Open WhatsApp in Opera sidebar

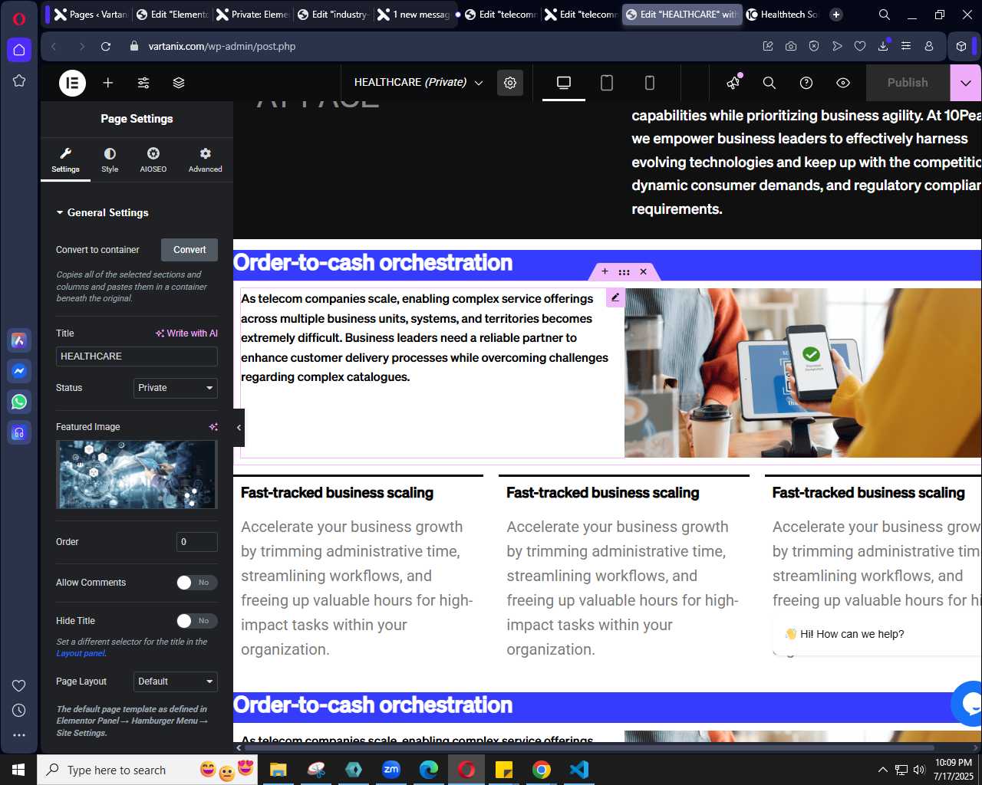coord(19,402)
